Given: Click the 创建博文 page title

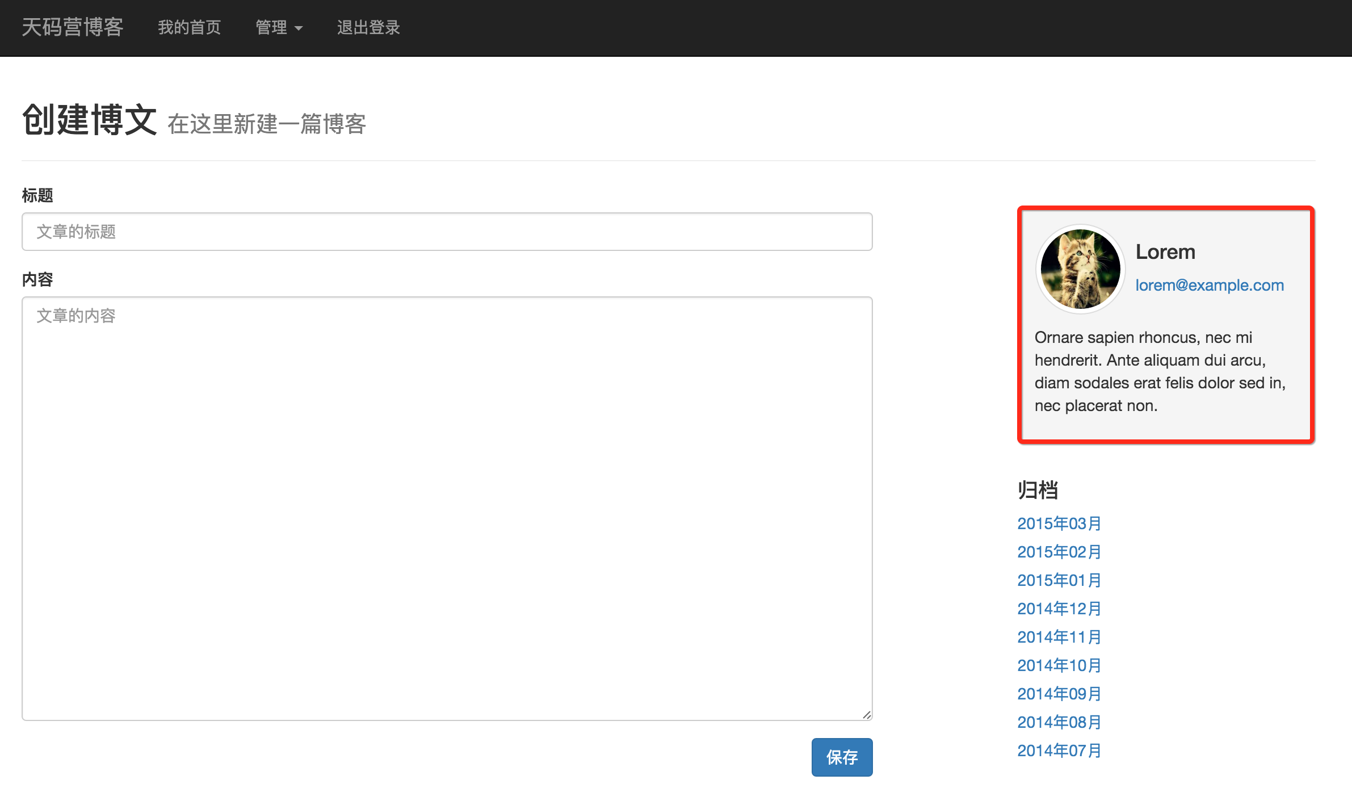Looking at the screenshot, I should tap(89, 120).
